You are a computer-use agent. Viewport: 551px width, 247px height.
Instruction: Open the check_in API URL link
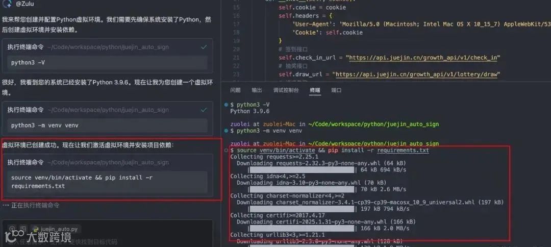[x=424, y=58]
